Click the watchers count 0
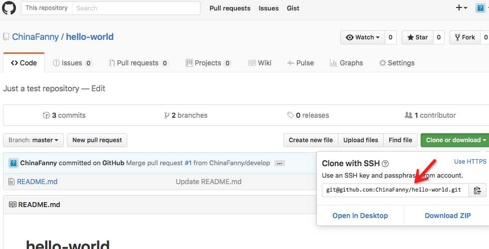This screenshot has height=249, width=489. pyautogui.click(x=390, y=37)
